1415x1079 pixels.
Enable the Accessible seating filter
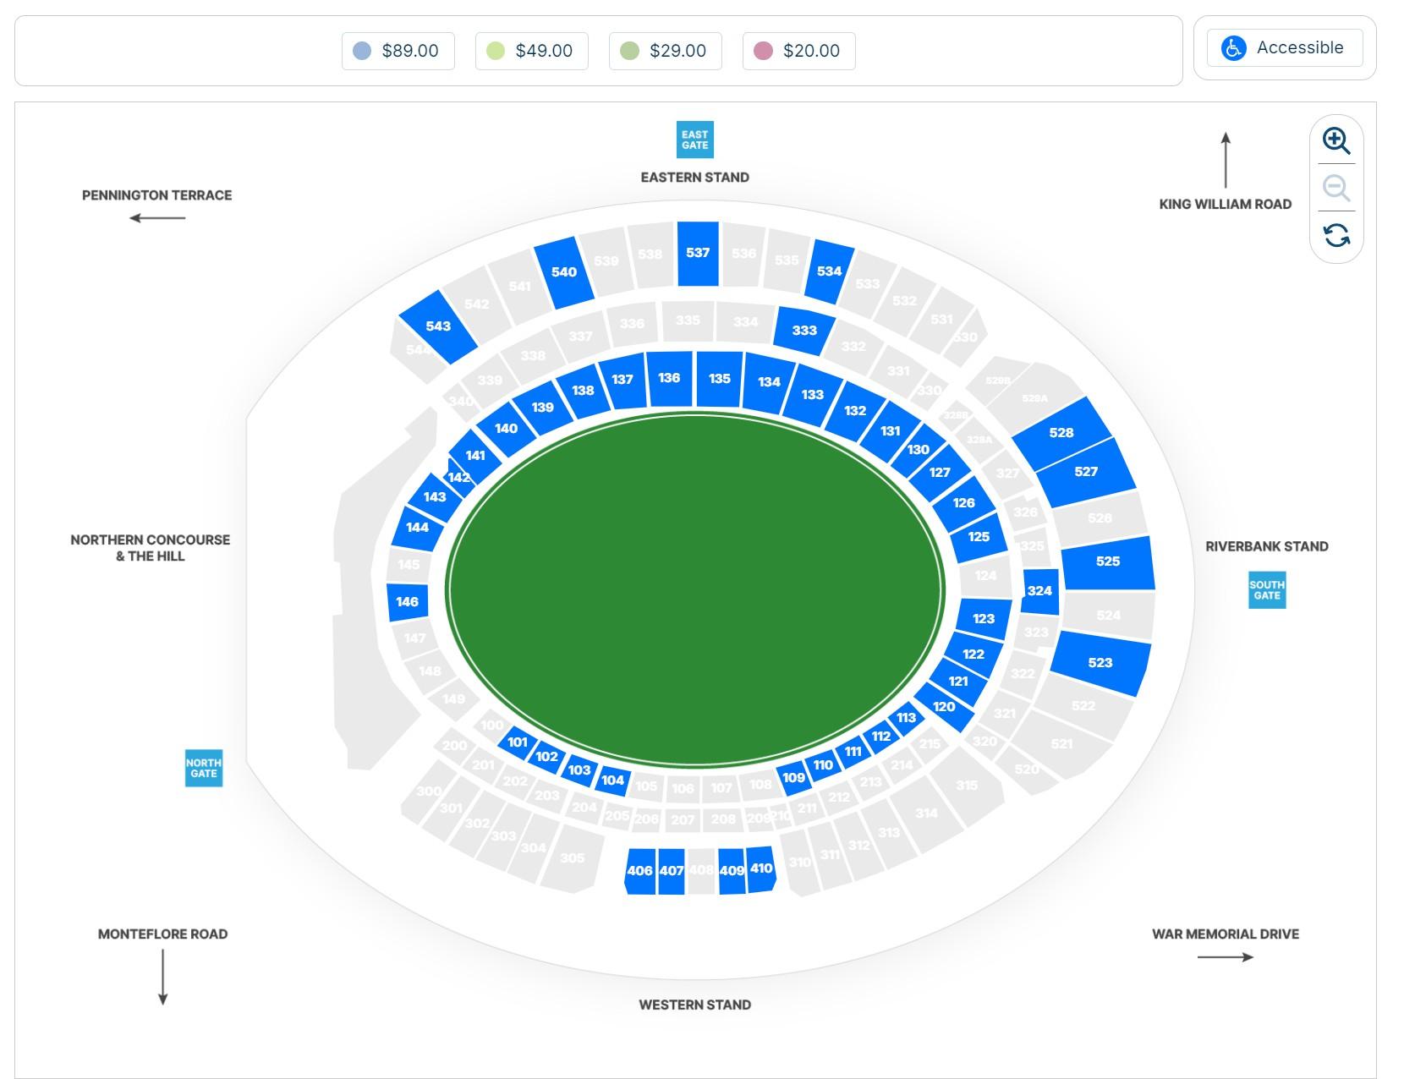point(1285,48)
